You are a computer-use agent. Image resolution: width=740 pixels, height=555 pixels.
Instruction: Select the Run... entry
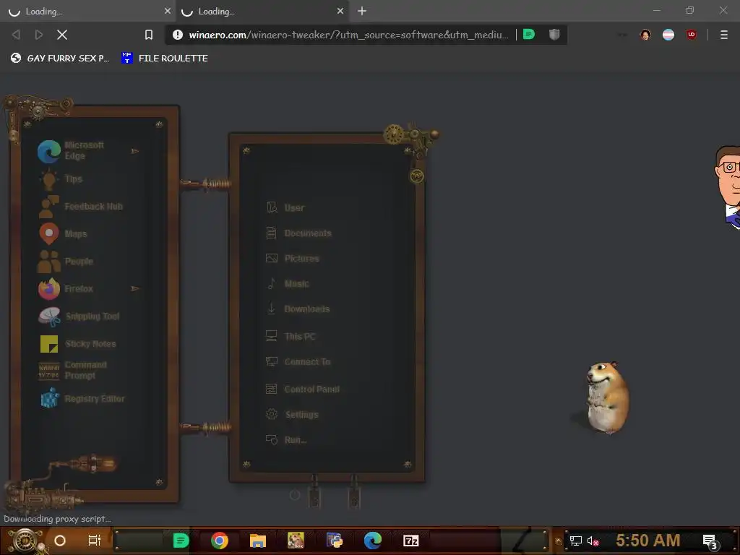pos(286,440)
